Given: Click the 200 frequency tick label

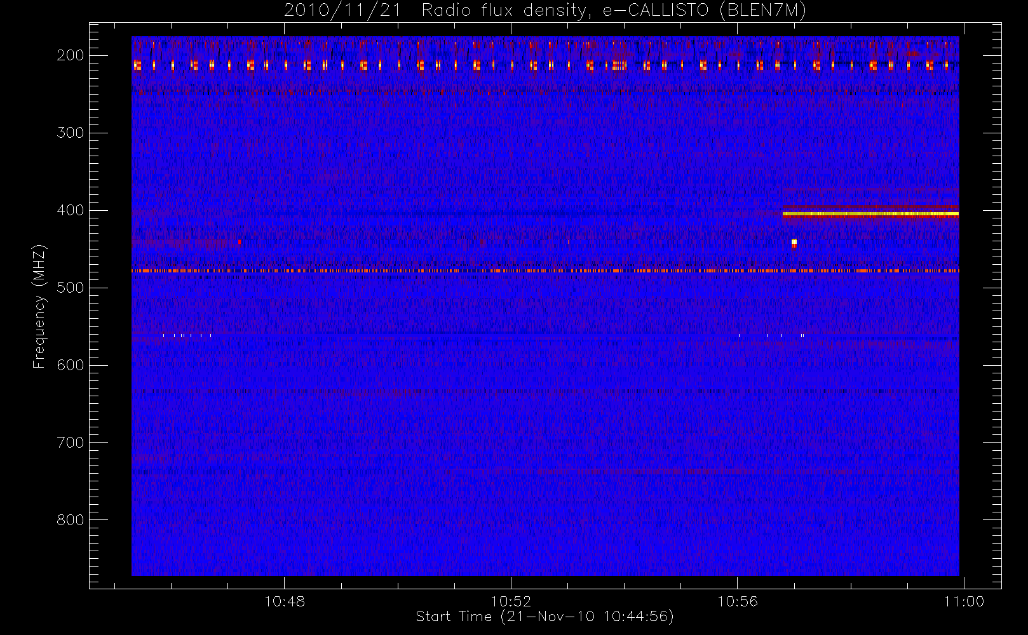Looking at the screenshot, I should 70,55.
